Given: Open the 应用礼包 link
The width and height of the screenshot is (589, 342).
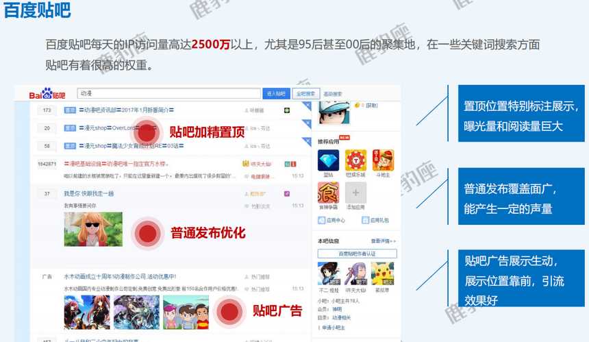Looking at the screenshot, I should [x=375, y=220].
